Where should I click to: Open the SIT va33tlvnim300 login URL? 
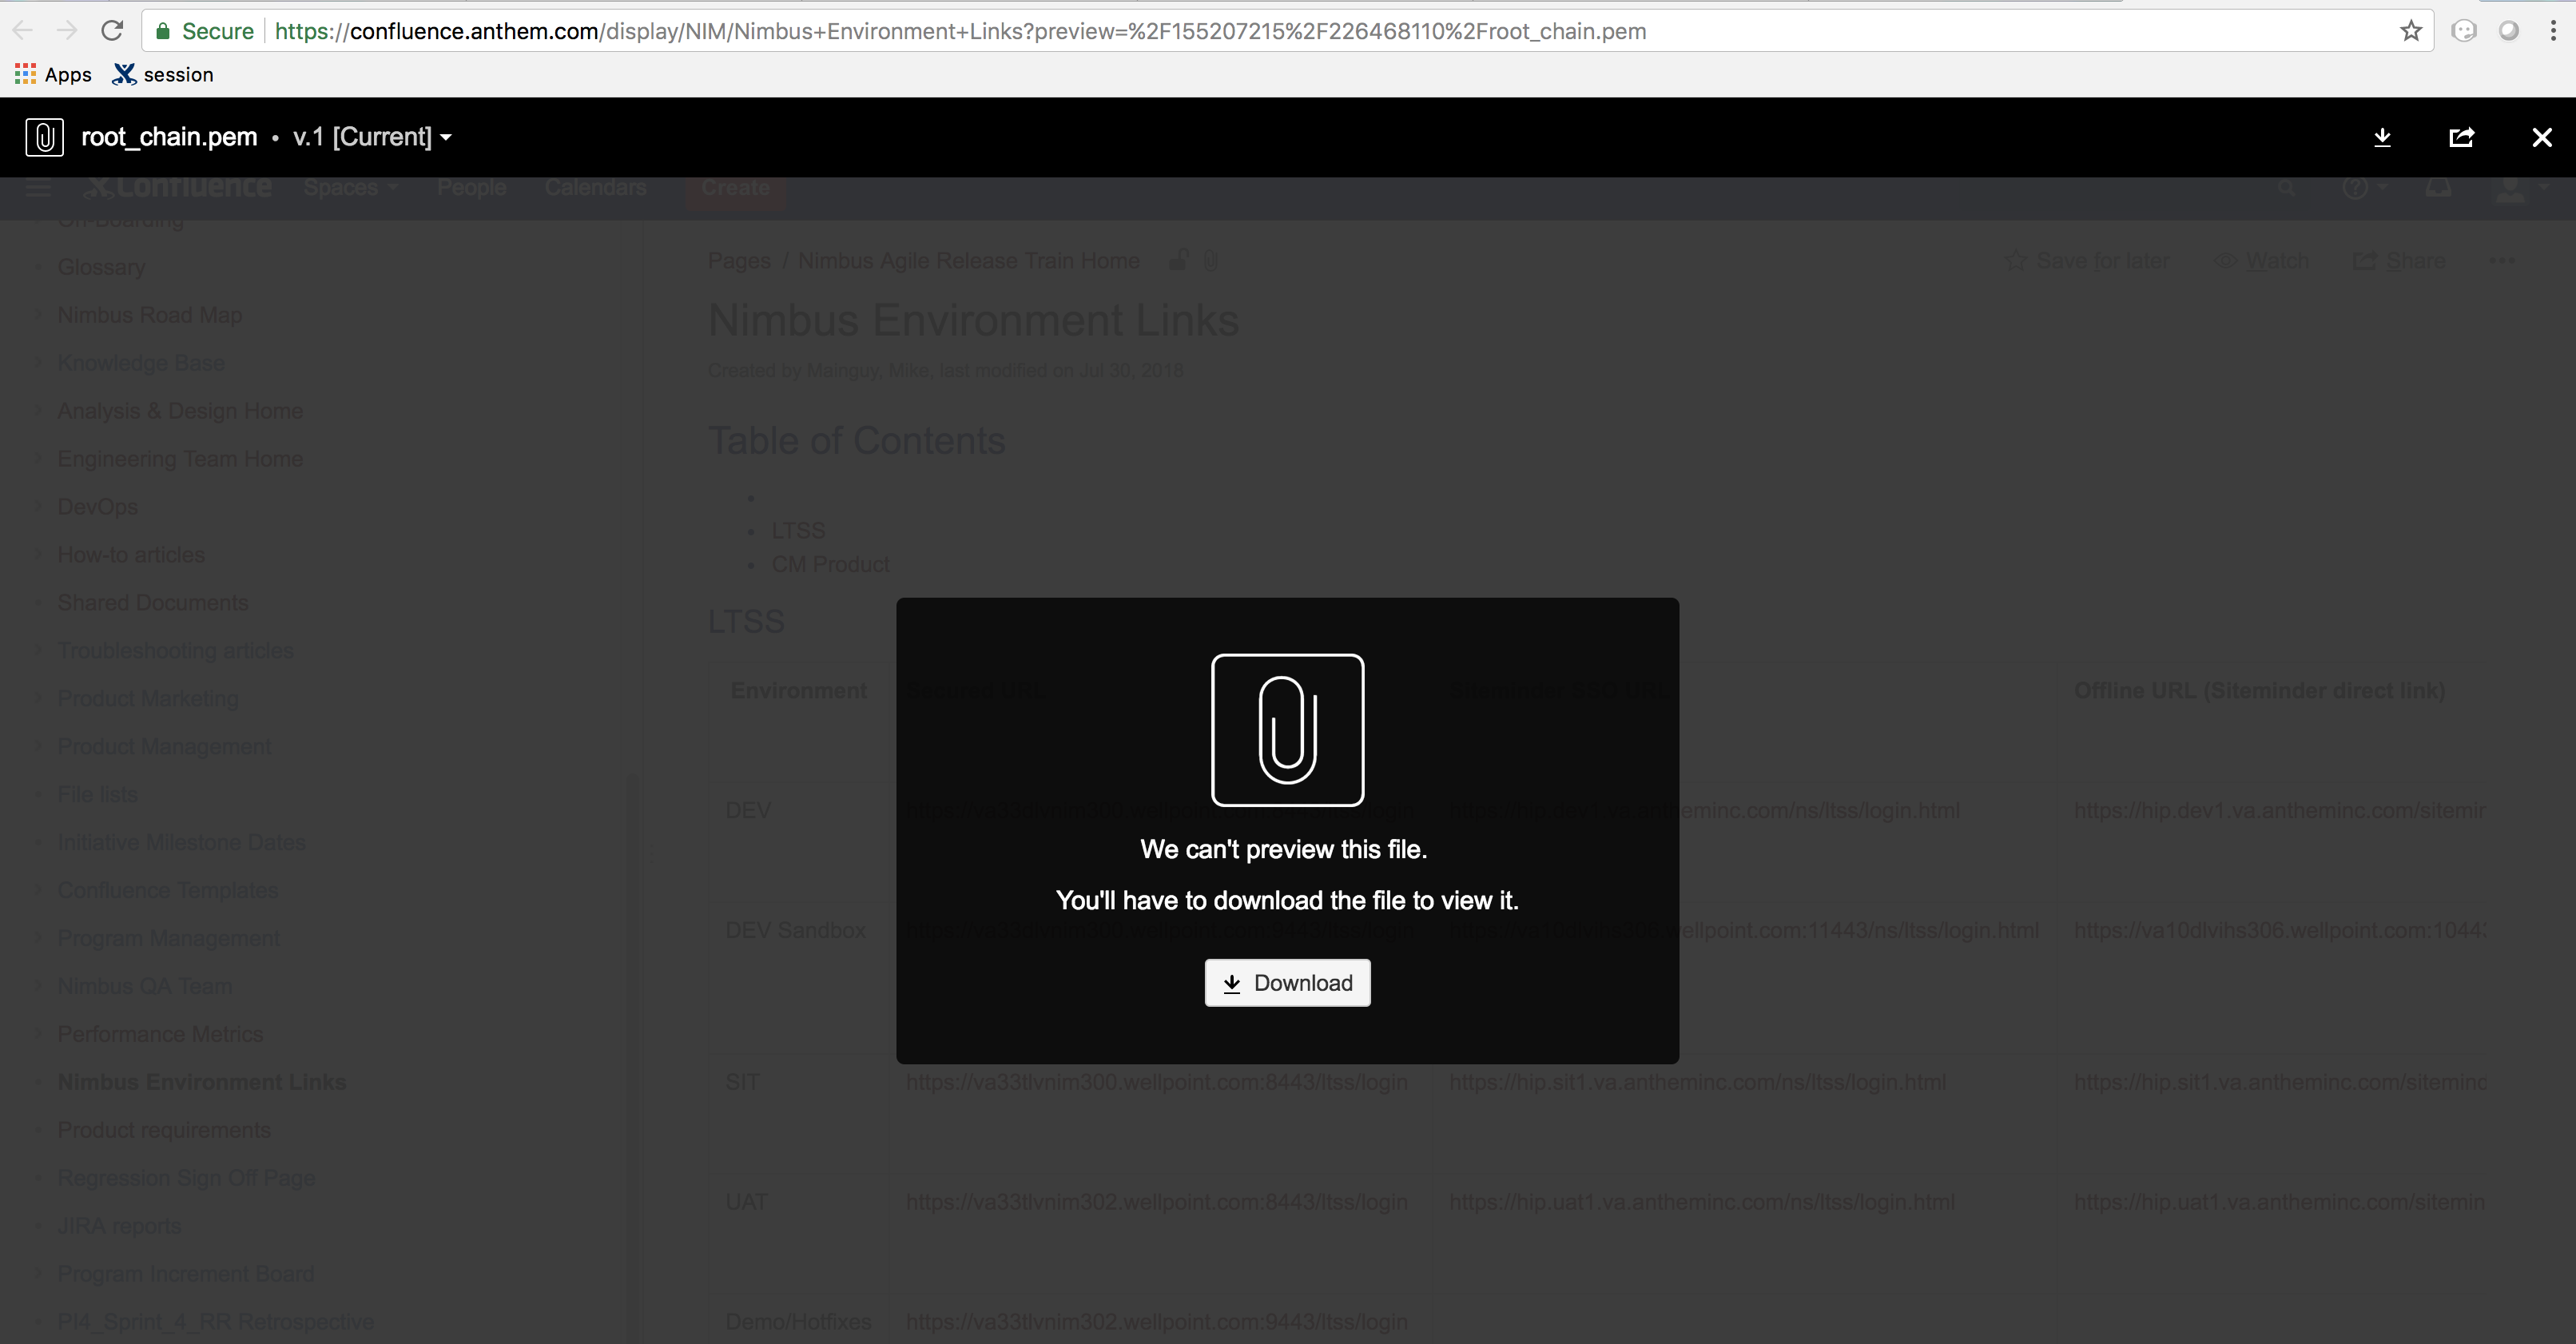(1156, 1083)
